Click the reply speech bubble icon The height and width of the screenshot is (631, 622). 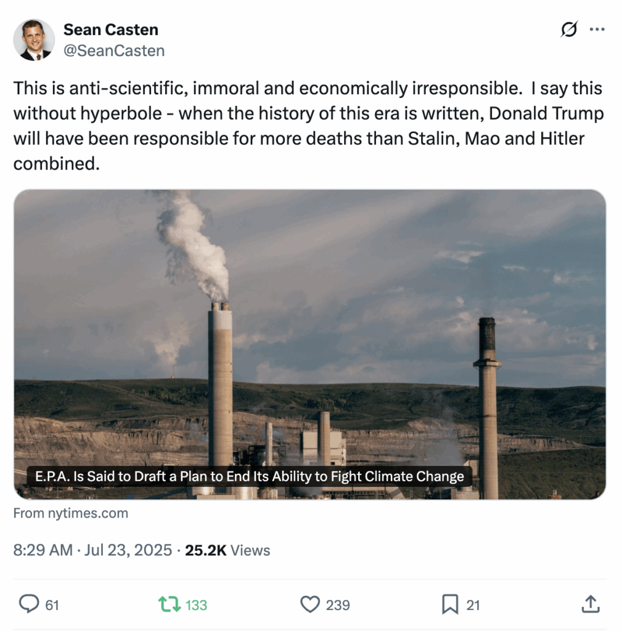[x=29, y=604]
